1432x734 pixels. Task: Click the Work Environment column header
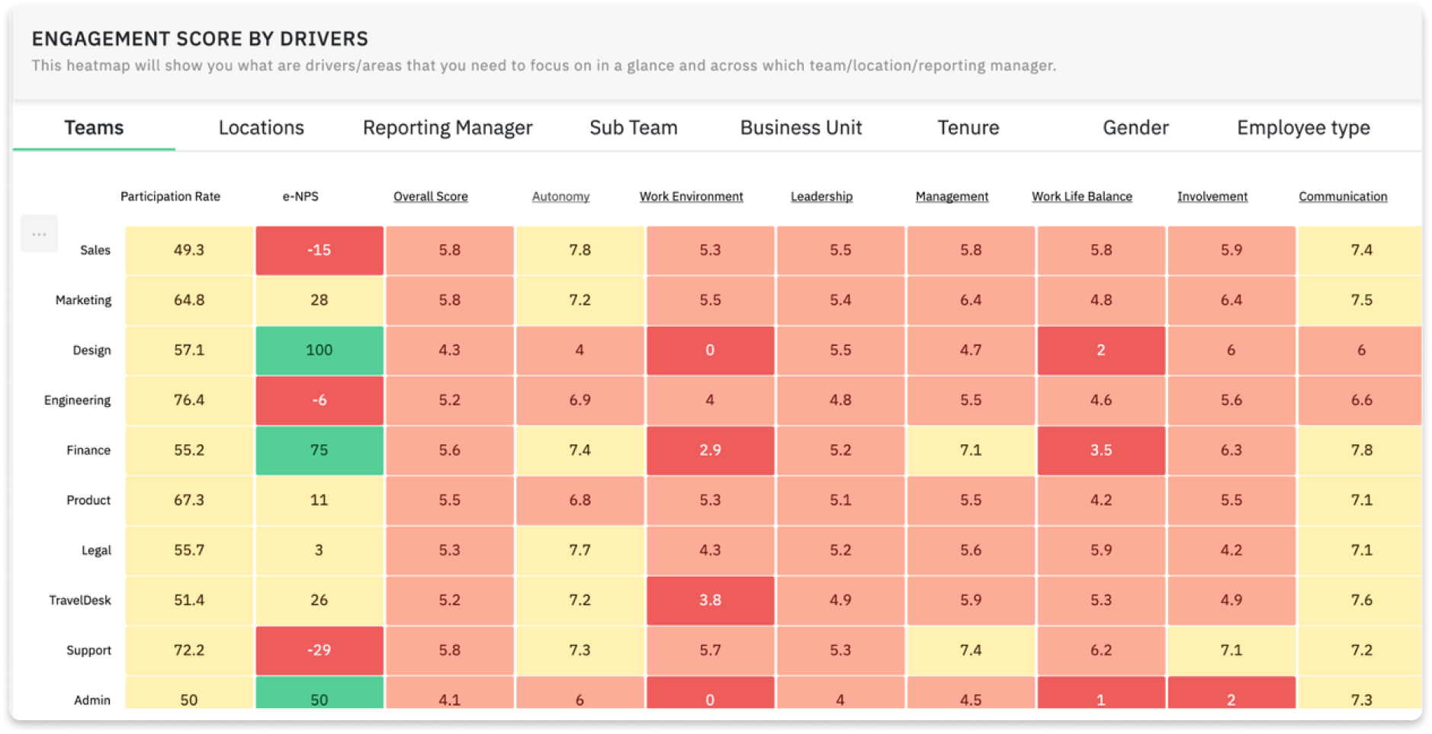point(691,196)
